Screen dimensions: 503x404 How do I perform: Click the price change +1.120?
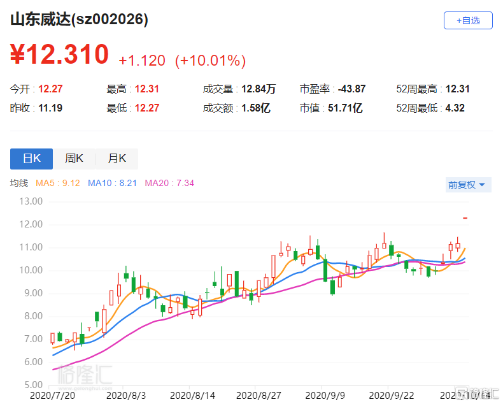[x=142, y=61]
